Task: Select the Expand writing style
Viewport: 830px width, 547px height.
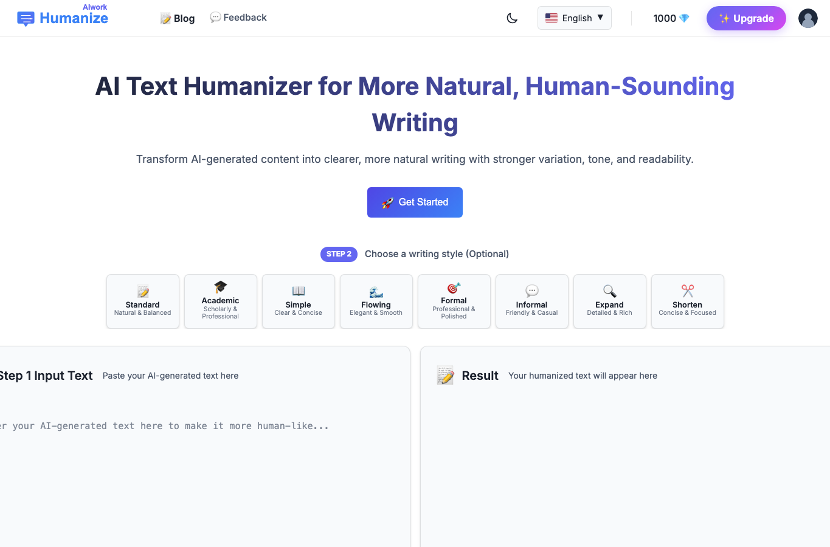Action: (610, 301)
